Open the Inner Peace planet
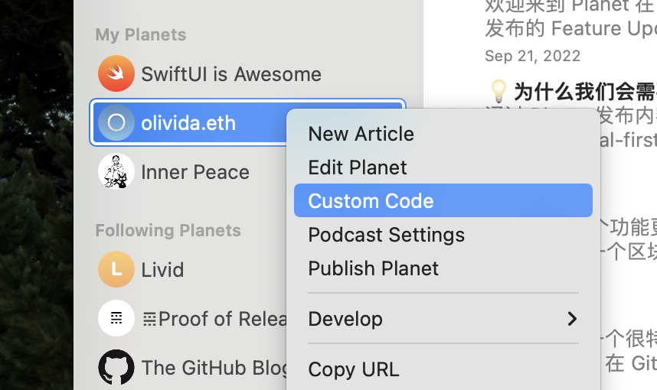This screenshot has height=390, width=657. pos(194,172)
